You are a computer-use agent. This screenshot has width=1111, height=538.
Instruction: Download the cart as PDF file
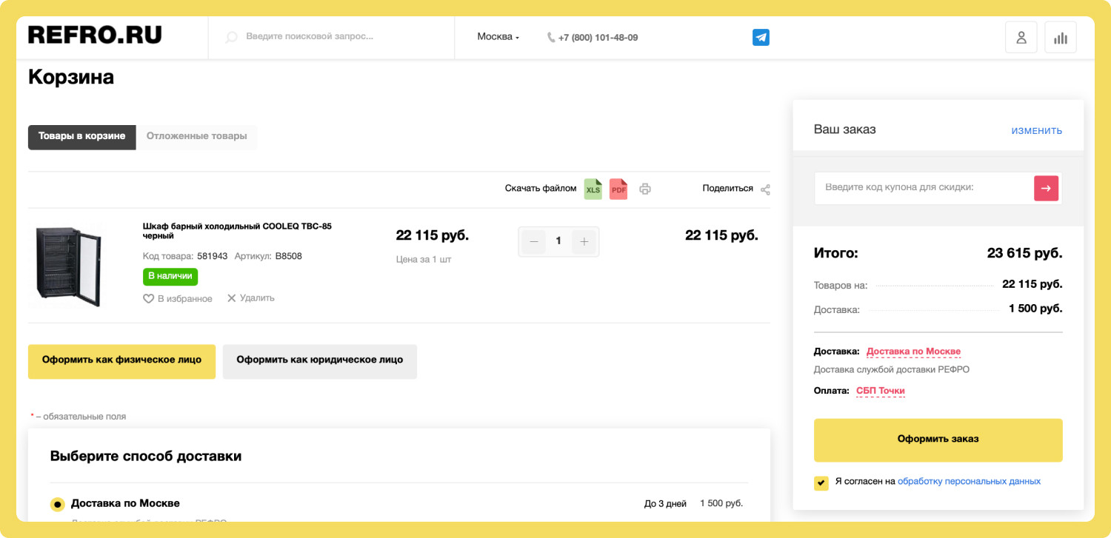(x=618, y=189)
